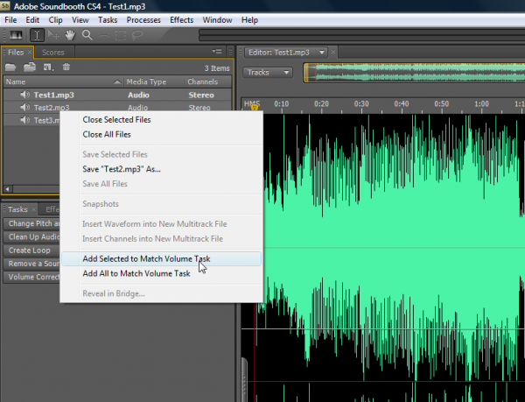The image size is (525, 402).
Task: Close the Editor Test1.mp3 tab
Action: point(333,52)
